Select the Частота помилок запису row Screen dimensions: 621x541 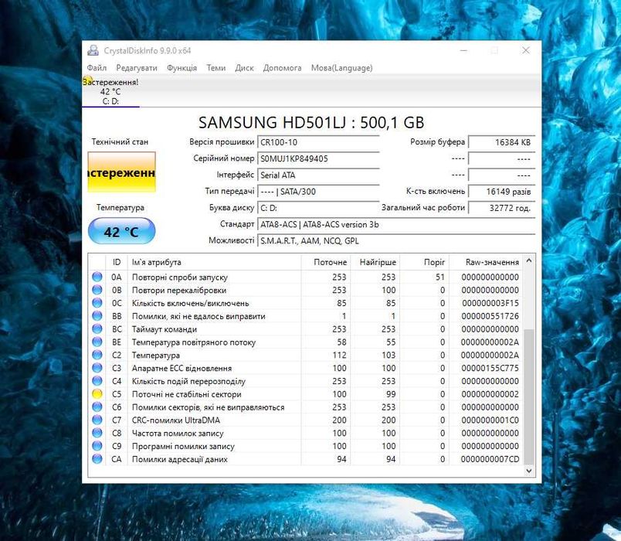click(305, 434)
